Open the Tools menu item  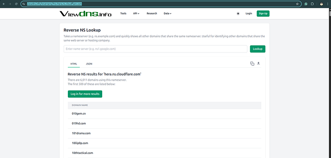123,14
